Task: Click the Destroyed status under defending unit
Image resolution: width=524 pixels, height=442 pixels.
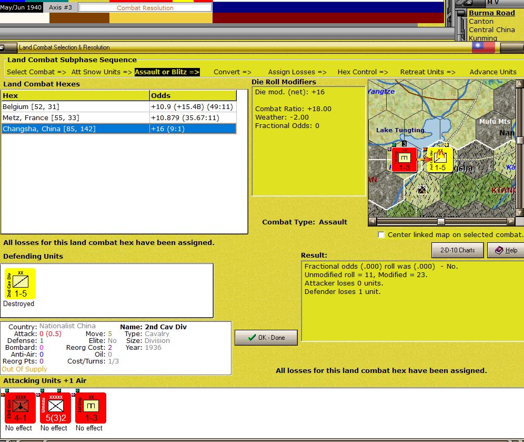Action: coord(19,304)
